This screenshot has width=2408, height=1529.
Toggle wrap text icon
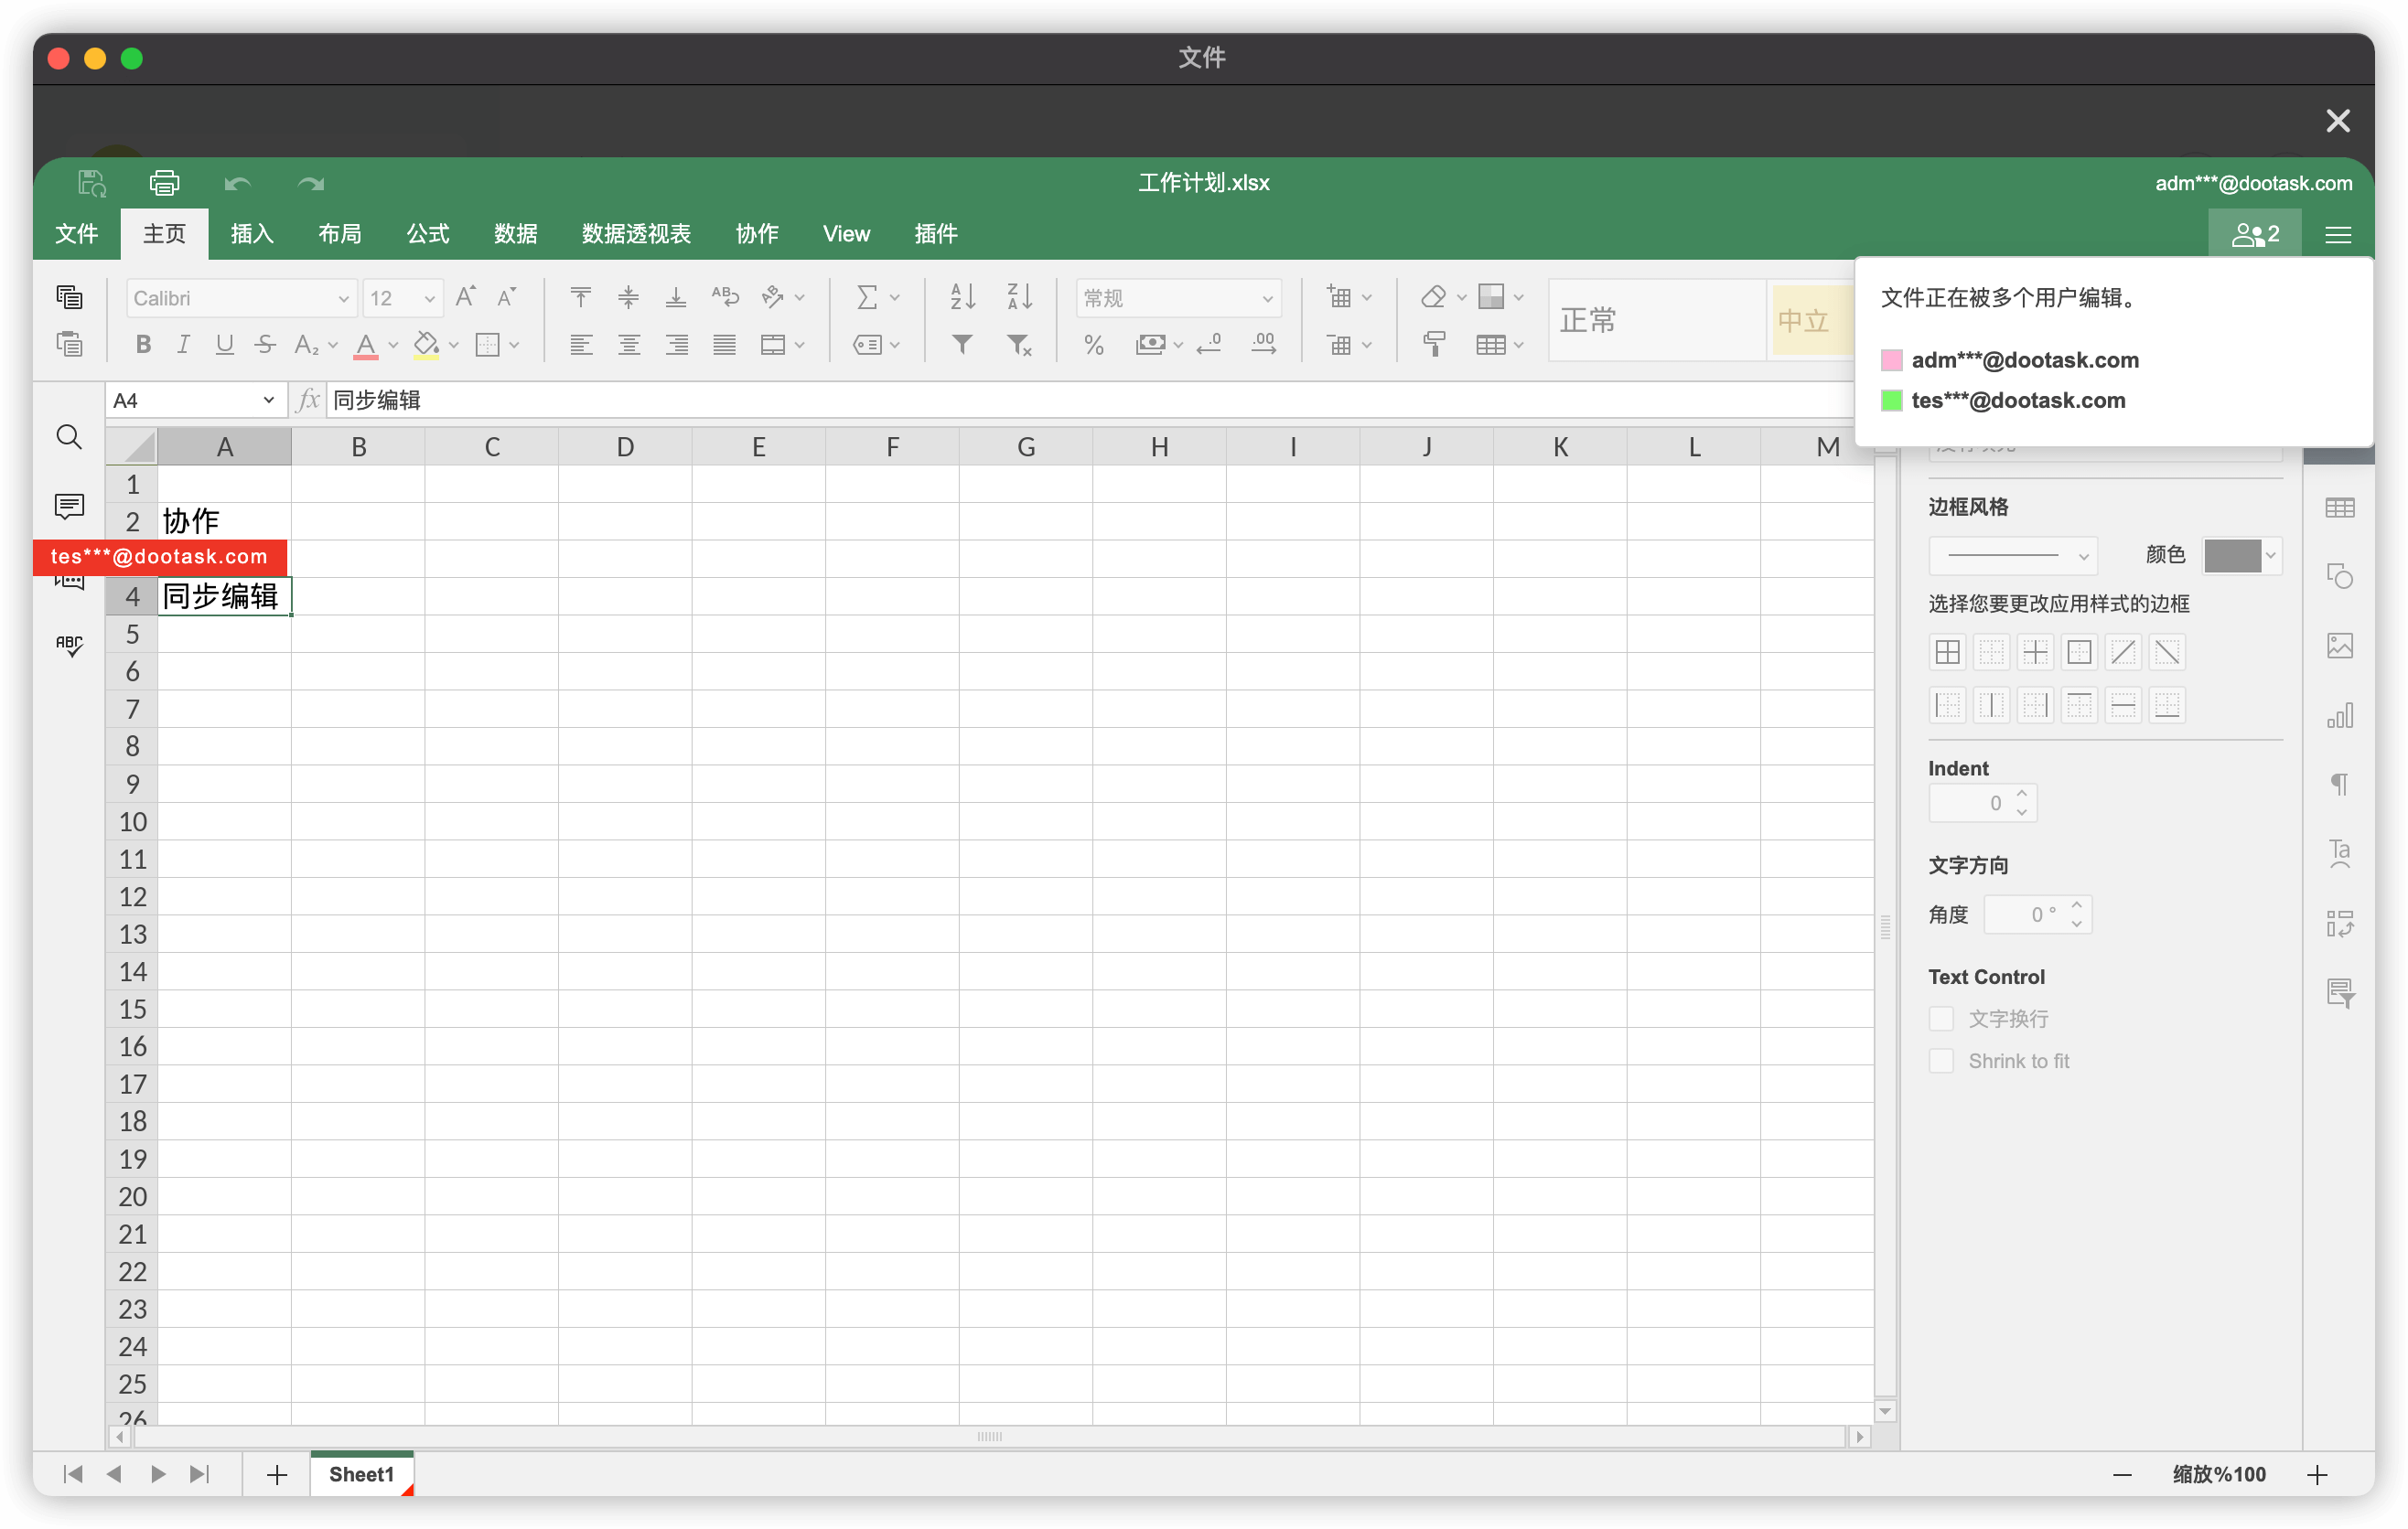pos(725,297)
